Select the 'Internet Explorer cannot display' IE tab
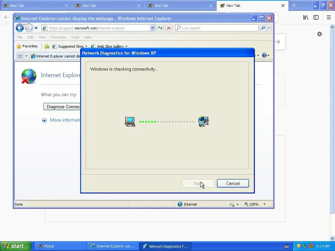This screenshot has width=335, height=251. (x=55, y=56)
